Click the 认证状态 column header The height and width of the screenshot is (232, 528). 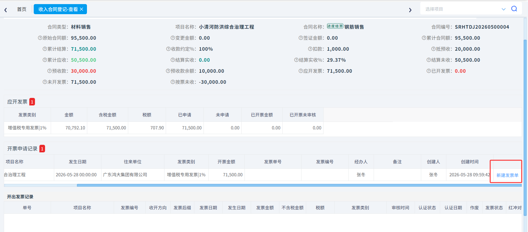tap(427, 208)
